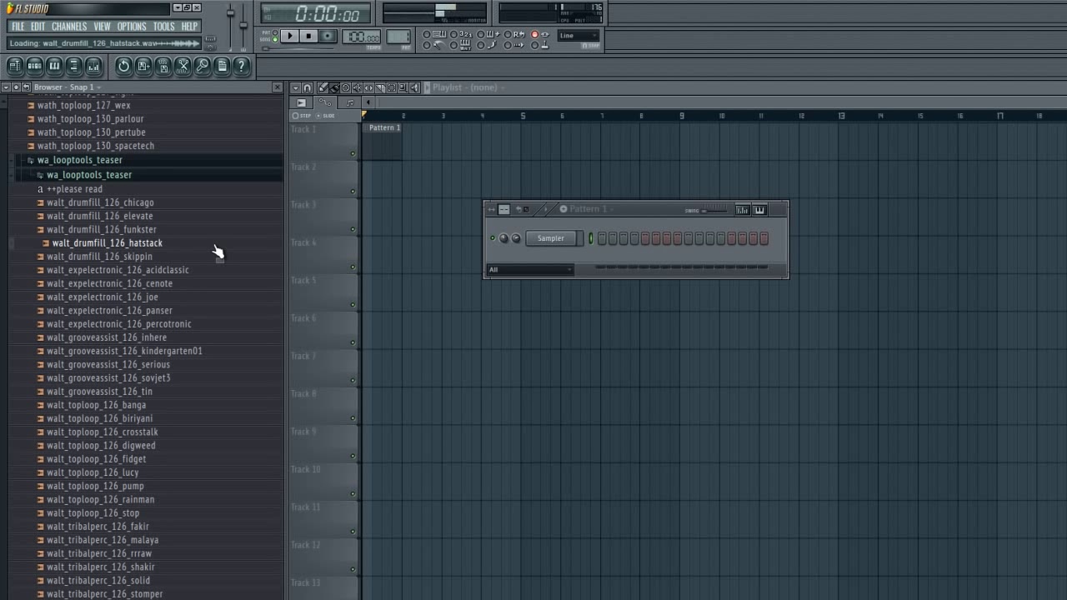1067x600 pixels.
Task: Open the Pattern 1 selector in sequencer
Action: pyautogui.click(x=593, y=208)
